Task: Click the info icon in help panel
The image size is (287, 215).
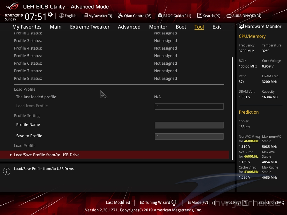Action: (7, 171)
